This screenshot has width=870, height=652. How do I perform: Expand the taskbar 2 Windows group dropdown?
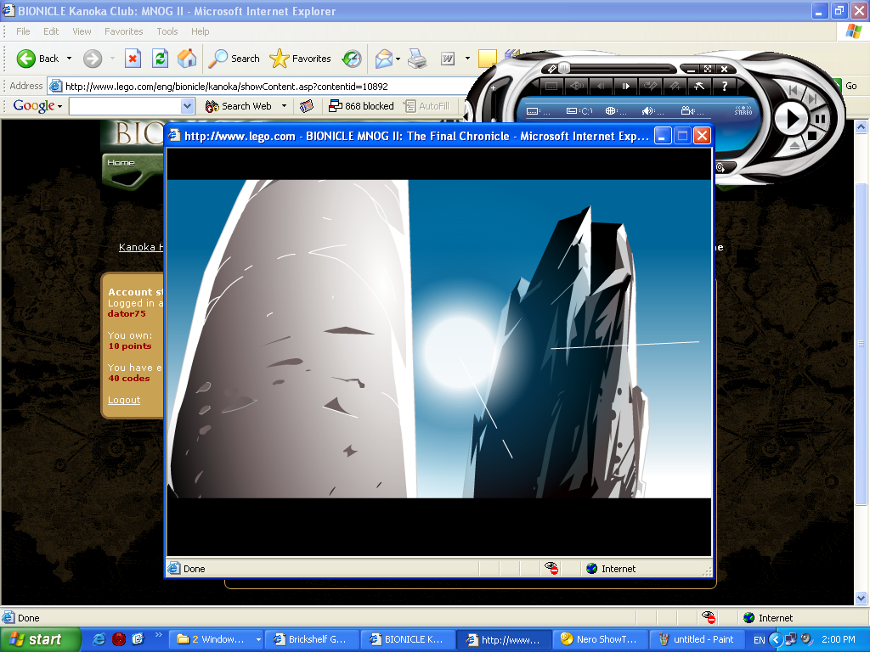coord(258,639)
